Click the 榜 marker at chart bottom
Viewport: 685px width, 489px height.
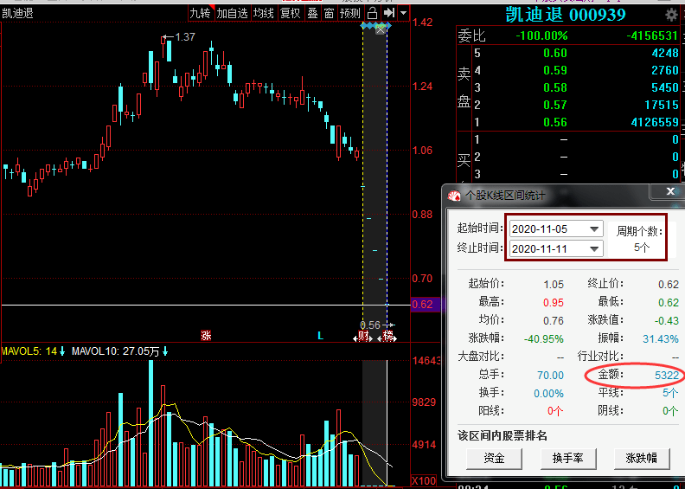tap(388, 335)
